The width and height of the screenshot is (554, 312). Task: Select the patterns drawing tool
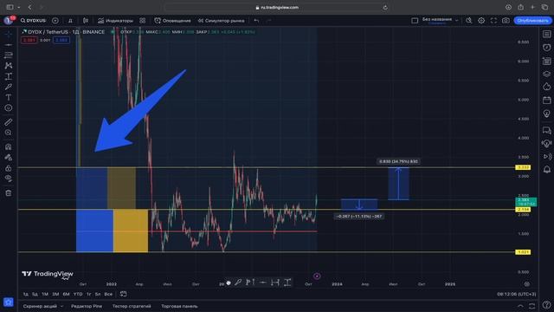(9, 66)
